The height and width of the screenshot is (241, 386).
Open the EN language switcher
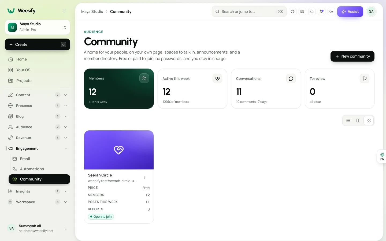(x=382, y=157)
